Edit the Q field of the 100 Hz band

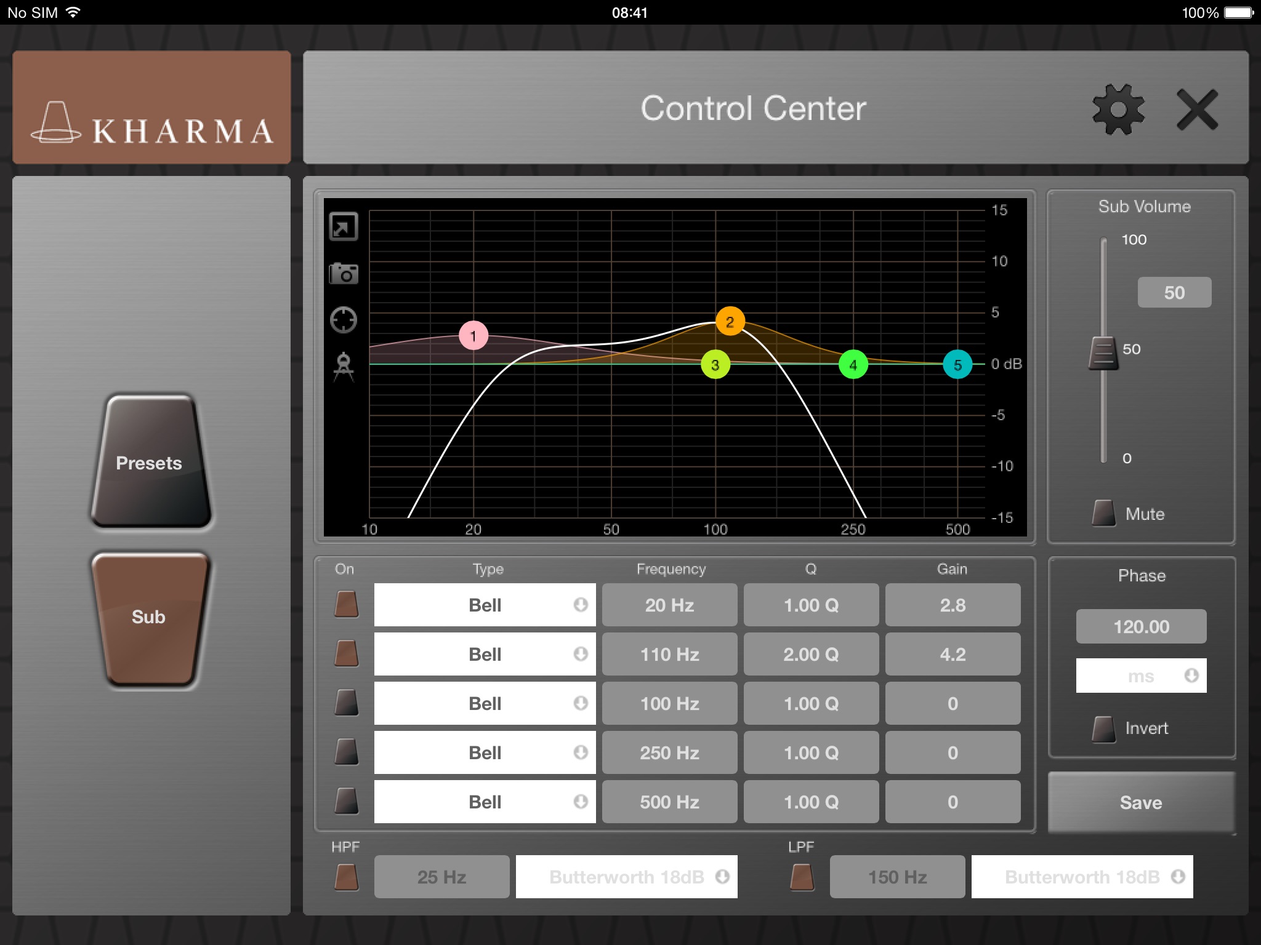(812, 703)
